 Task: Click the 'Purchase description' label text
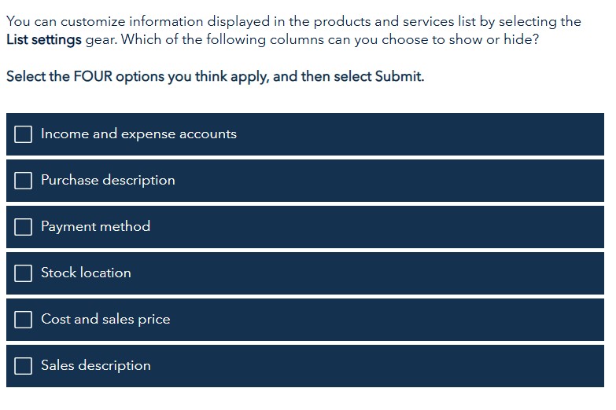click(108, 181)
